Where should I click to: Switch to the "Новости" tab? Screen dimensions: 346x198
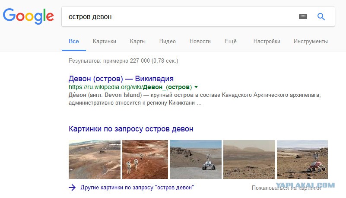(x=200, y=41)
